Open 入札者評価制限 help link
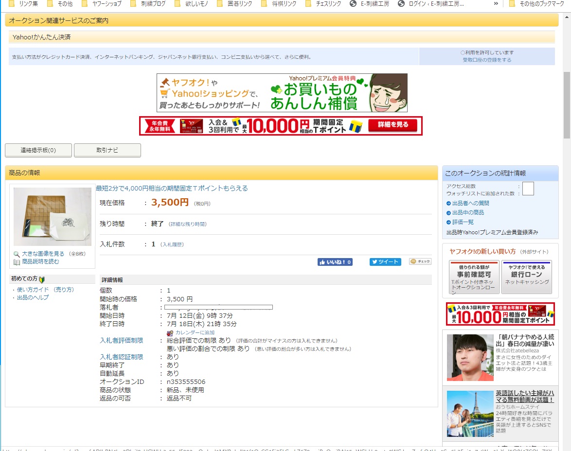 click(122, 341)
